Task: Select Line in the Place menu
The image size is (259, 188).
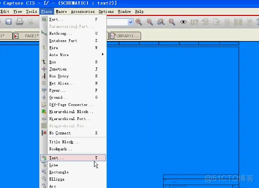Action: (73, 165)
